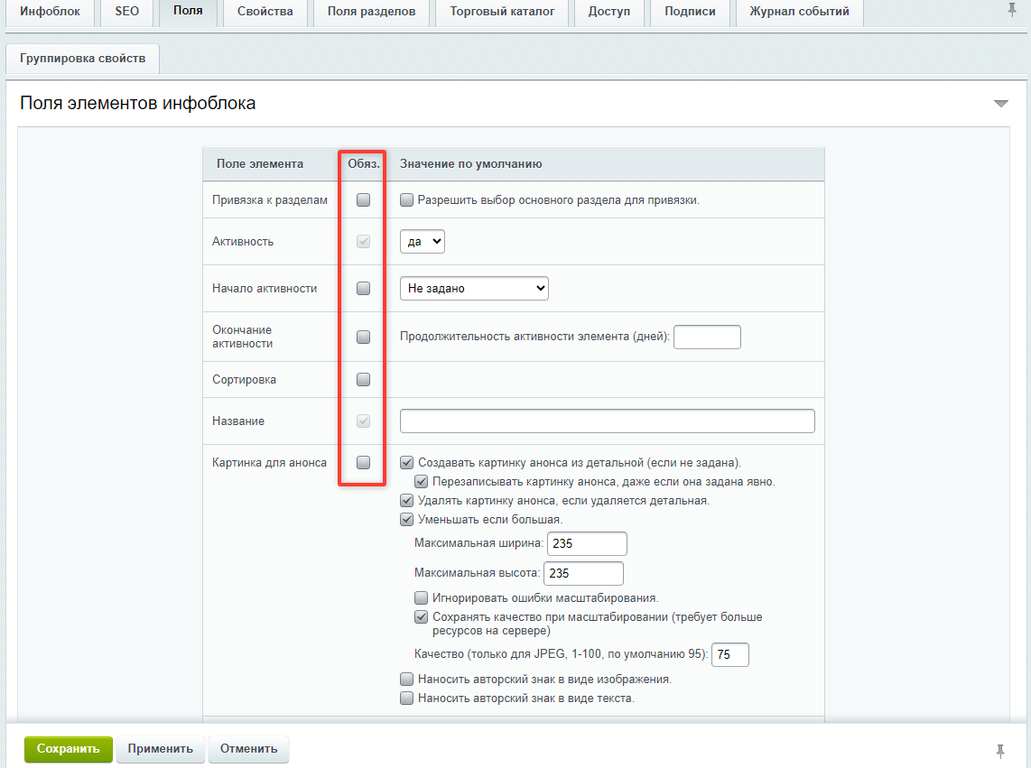Enable Разрешить выбор основного раздела checkbox
This screenshot has height=768, width=1031.
[407, 199]
